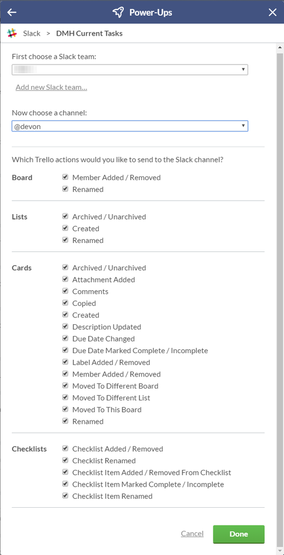The width and height of the screenshot is (284, 555).
Task: Close the Power-Ups panel
Action: tap(272, 12)
